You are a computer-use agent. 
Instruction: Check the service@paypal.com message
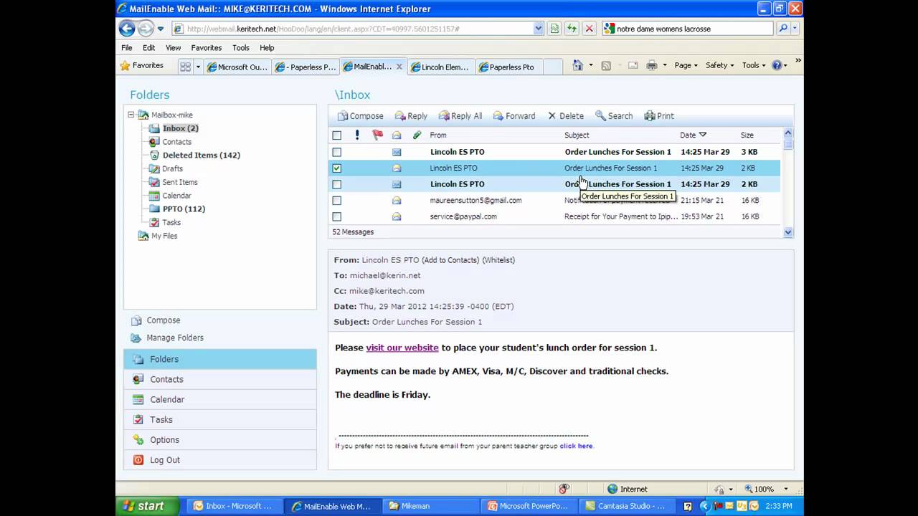[x=337, y=216]
